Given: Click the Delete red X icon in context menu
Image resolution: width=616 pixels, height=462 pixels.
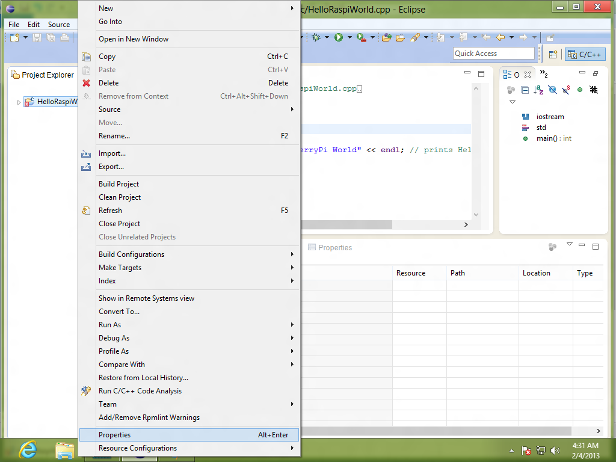Looking at the screenshot, I should click(x=87, y=83).
